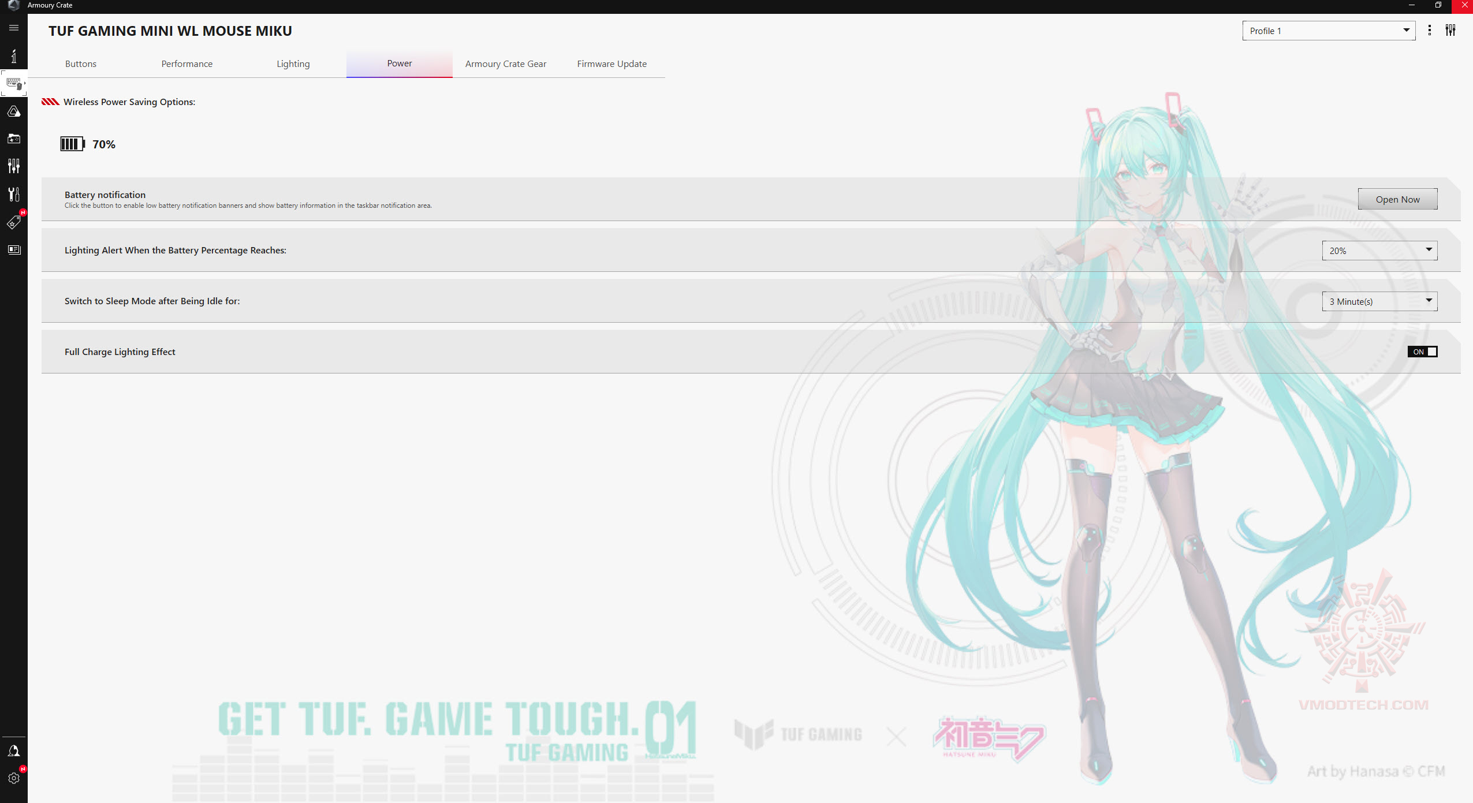Expand the Profile 1 dropdown
Screen dimensions: 1473x803
click(1328, 31)
